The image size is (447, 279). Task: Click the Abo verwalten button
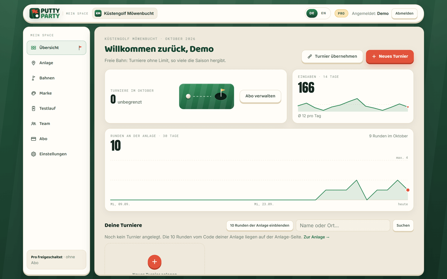(260, 96)
